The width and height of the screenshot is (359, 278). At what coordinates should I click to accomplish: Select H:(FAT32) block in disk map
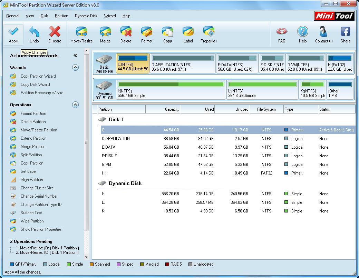coord(340,63)
